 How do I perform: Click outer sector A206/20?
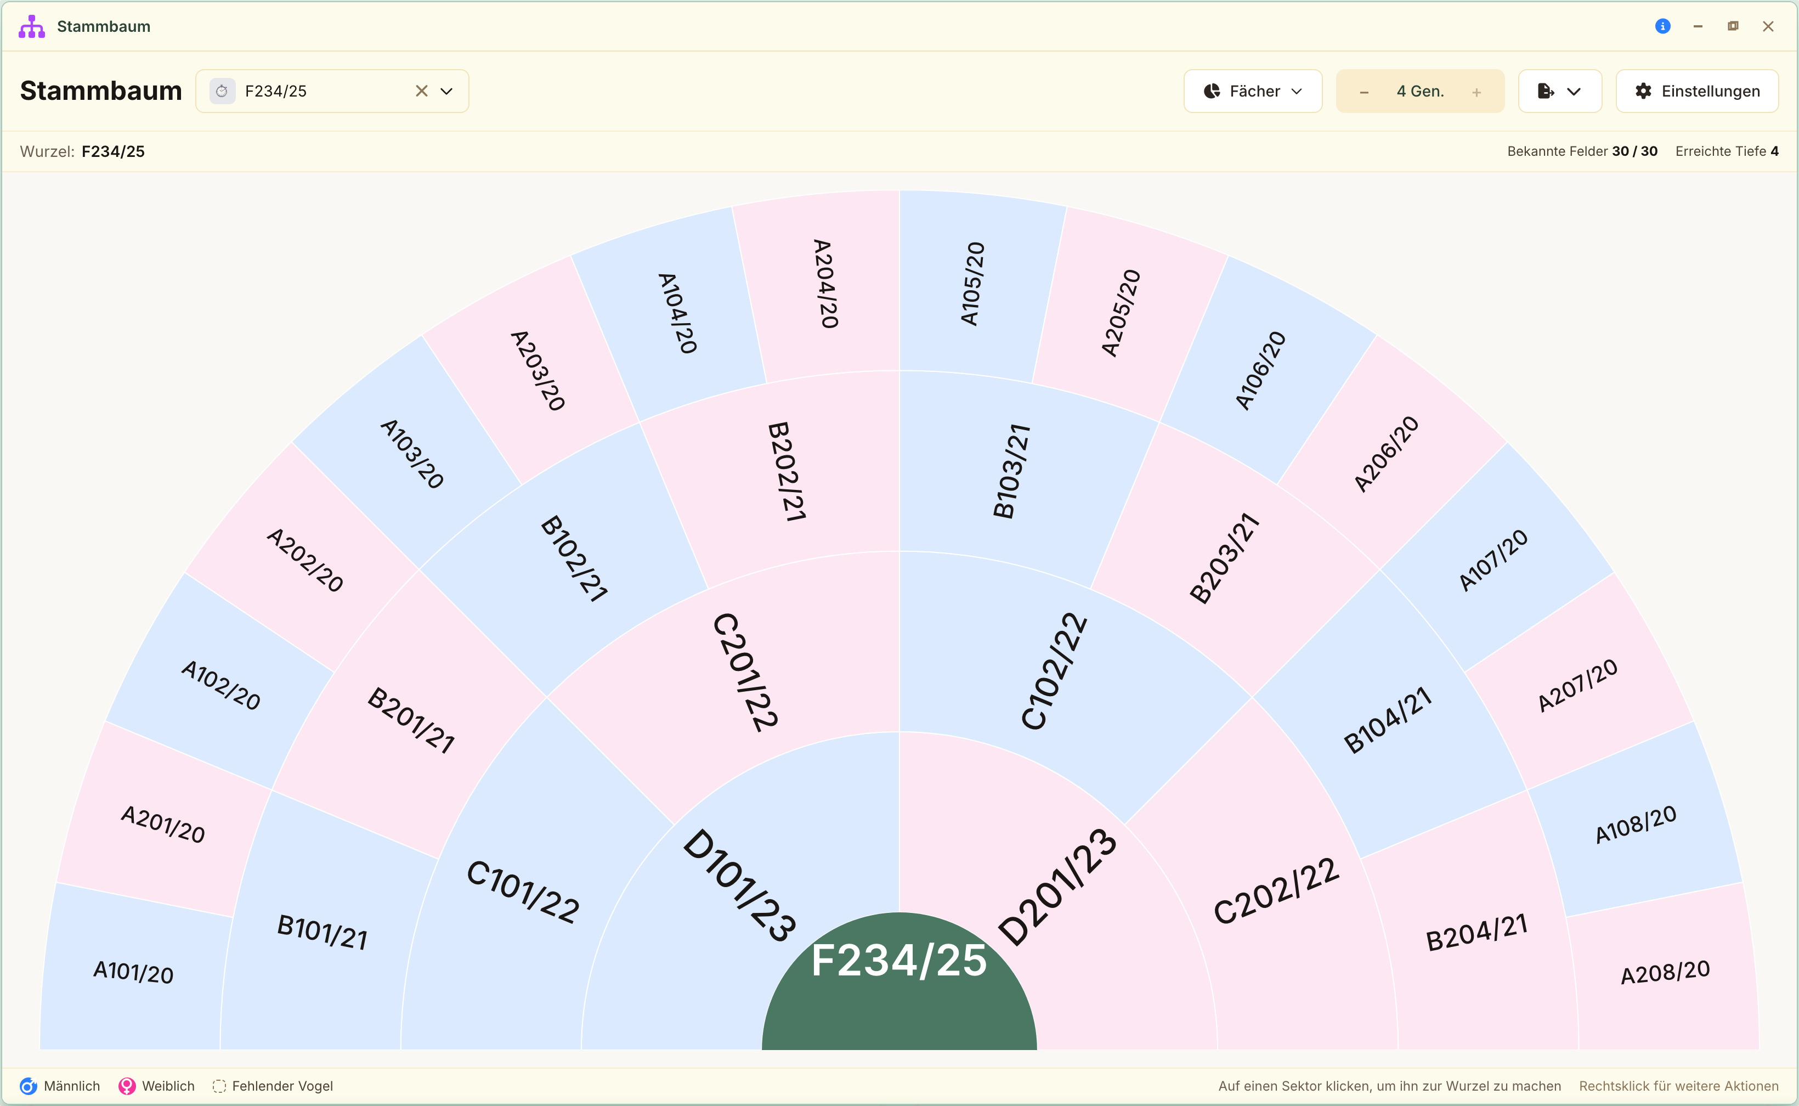1386,454
